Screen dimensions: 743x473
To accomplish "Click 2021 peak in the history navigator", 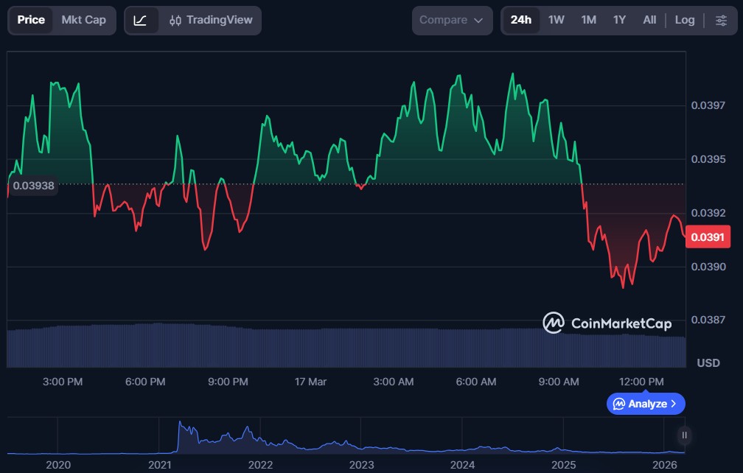I will 181,426.
